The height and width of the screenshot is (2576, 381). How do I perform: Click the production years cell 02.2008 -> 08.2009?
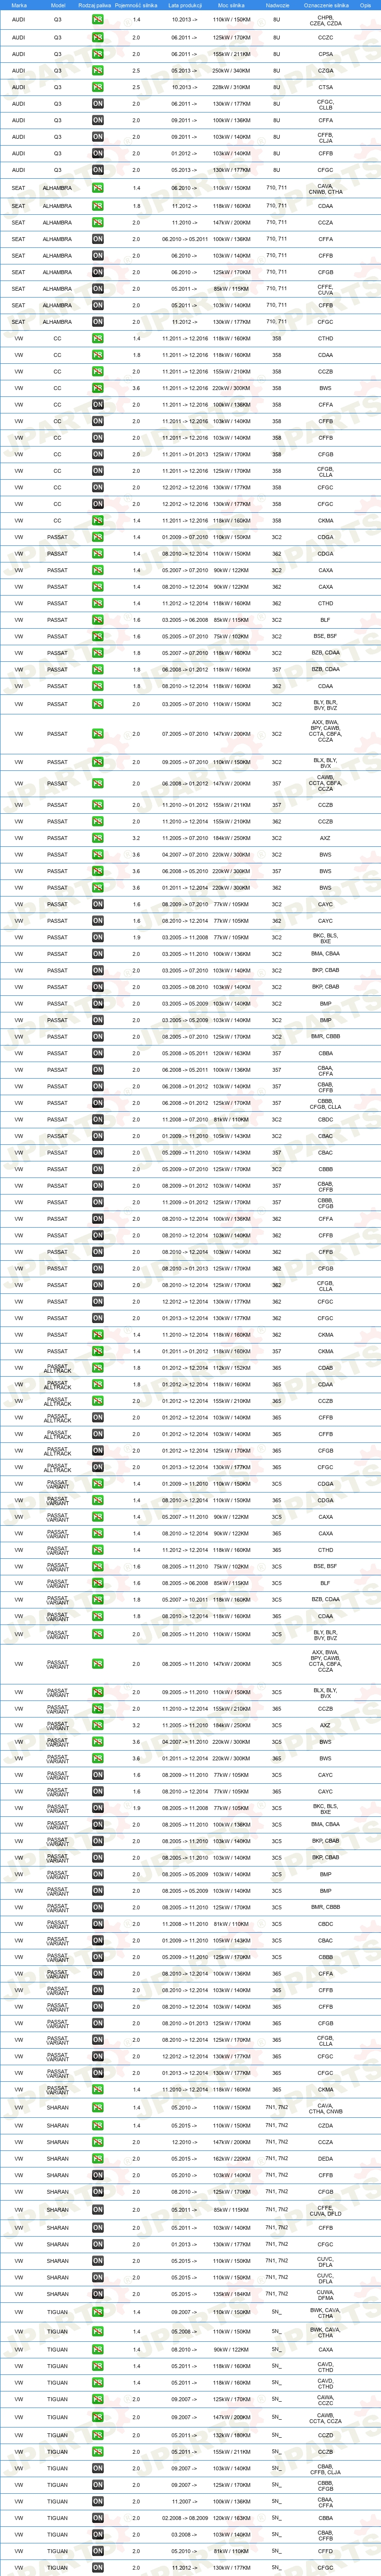(x=184, y=2518)
